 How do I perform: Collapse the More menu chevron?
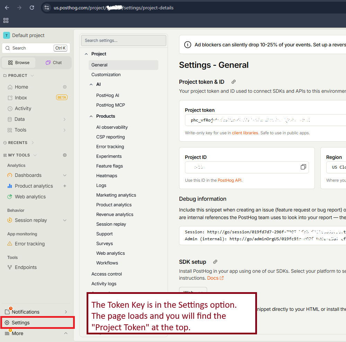pyautogui.click(x=66, y=333)
